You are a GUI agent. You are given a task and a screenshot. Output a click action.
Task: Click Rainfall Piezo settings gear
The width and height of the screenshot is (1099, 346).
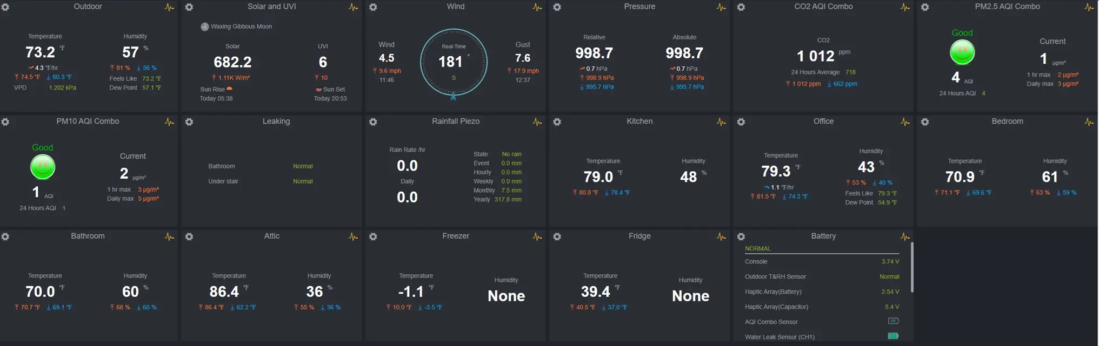(373, 122)
